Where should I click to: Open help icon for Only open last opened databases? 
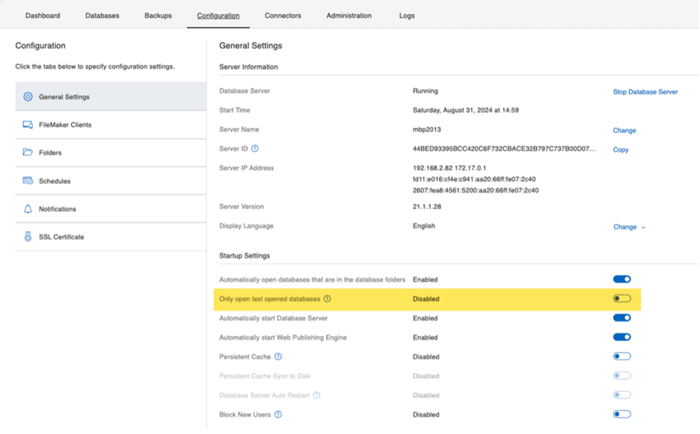327,299
